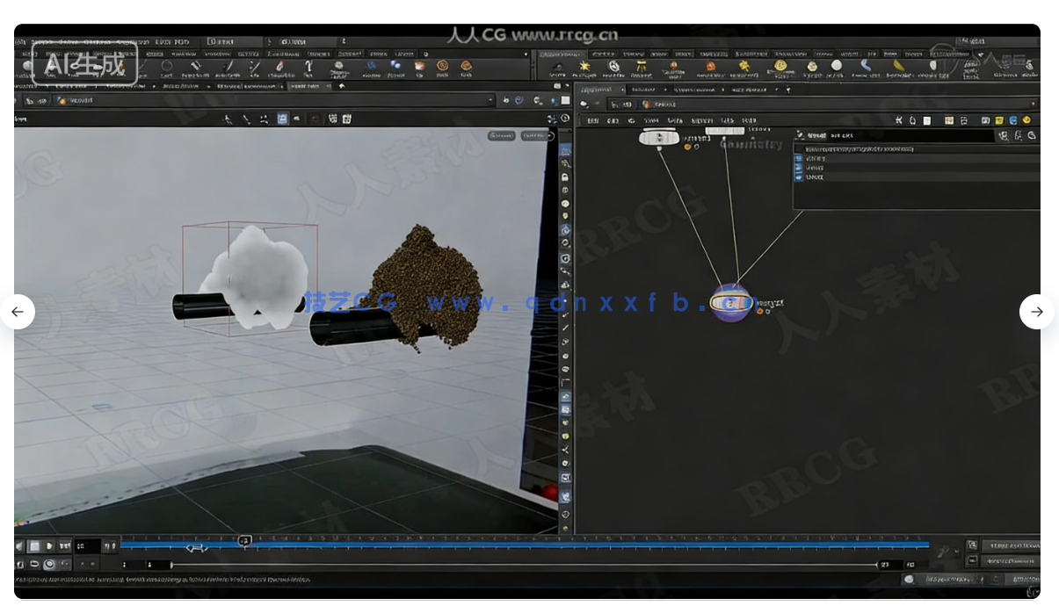Select the yellow starburst shelf tool
This screenshot has height=606, width=1059.
tap(584, 67)
